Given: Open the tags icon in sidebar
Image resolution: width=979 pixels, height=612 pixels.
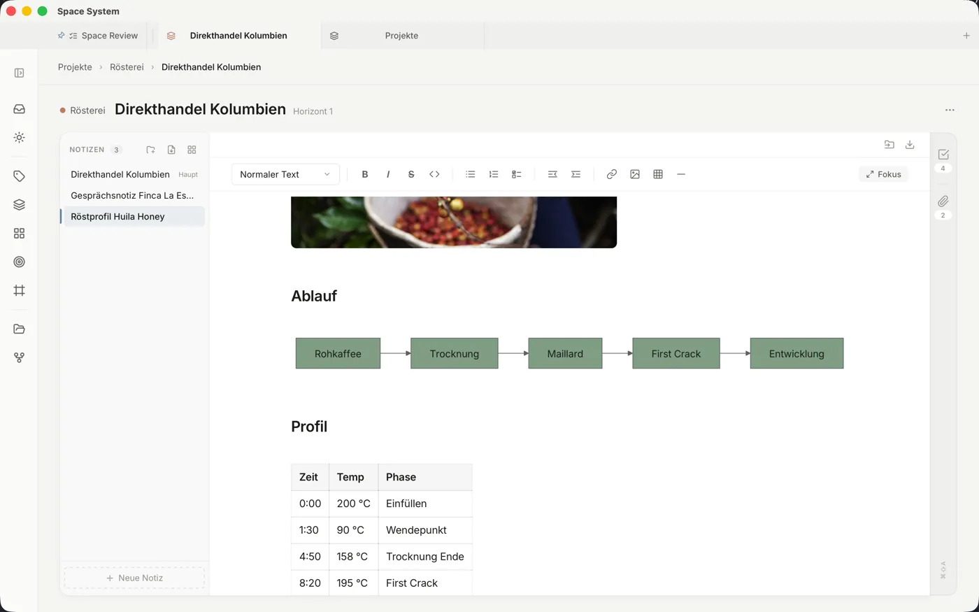Looking at the screenshot, I should click(19, 176).
